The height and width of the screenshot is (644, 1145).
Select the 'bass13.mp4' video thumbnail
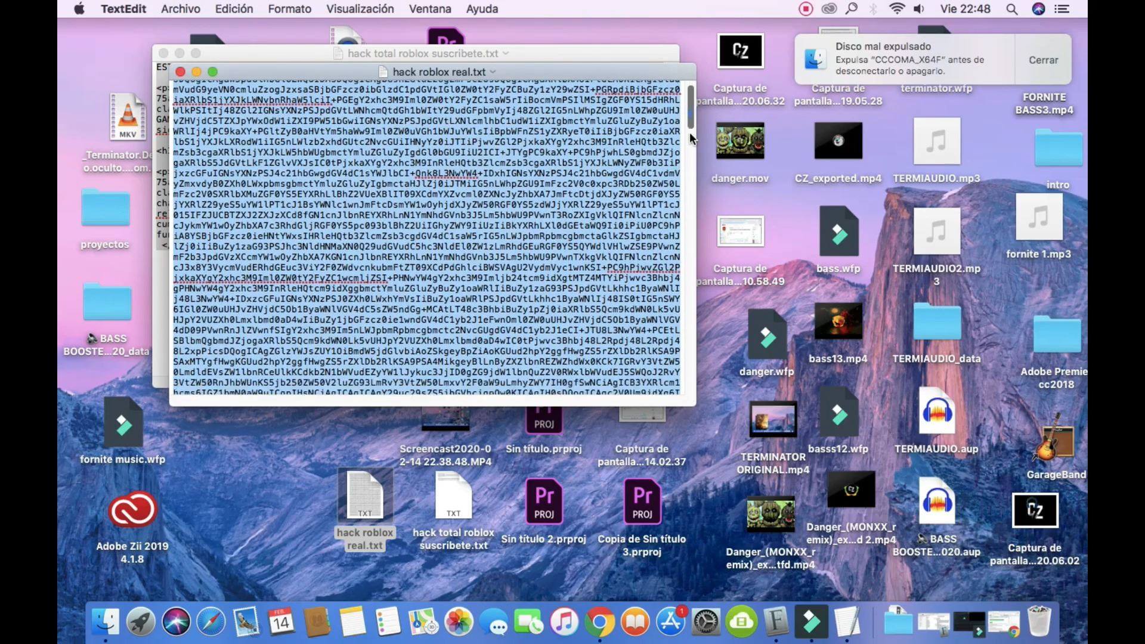(x=838, y=321)
